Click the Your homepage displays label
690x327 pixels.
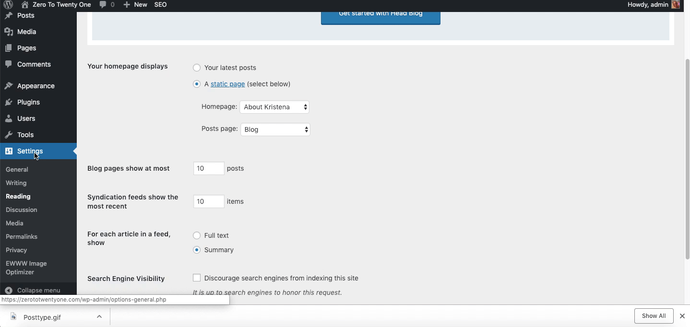point(128,66)
